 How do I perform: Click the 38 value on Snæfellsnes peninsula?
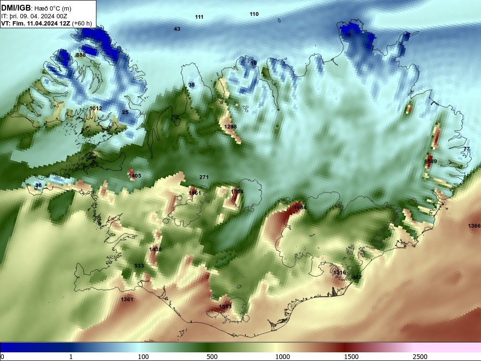tap(38, 185)
